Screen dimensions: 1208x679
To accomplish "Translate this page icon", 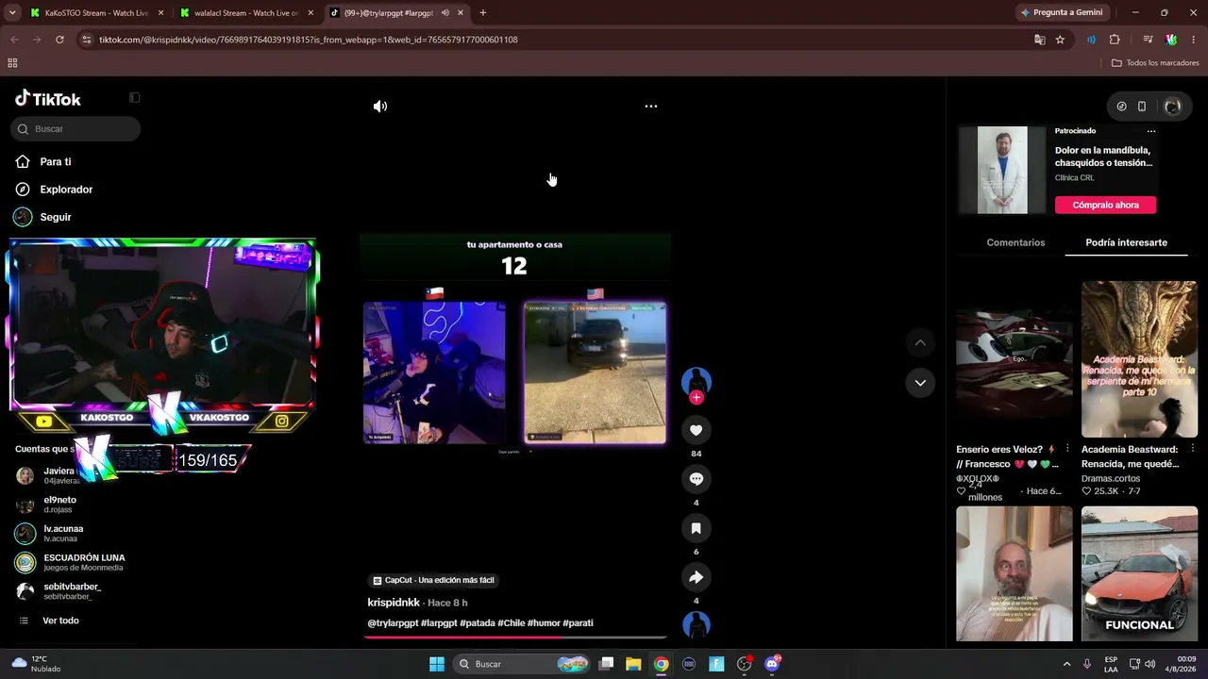I will click(x=1039, y=40).
